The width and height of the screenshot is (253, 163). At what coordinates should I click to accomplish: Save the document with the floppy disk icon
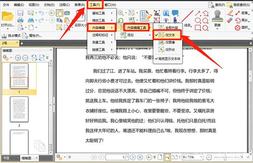[20, 13]
